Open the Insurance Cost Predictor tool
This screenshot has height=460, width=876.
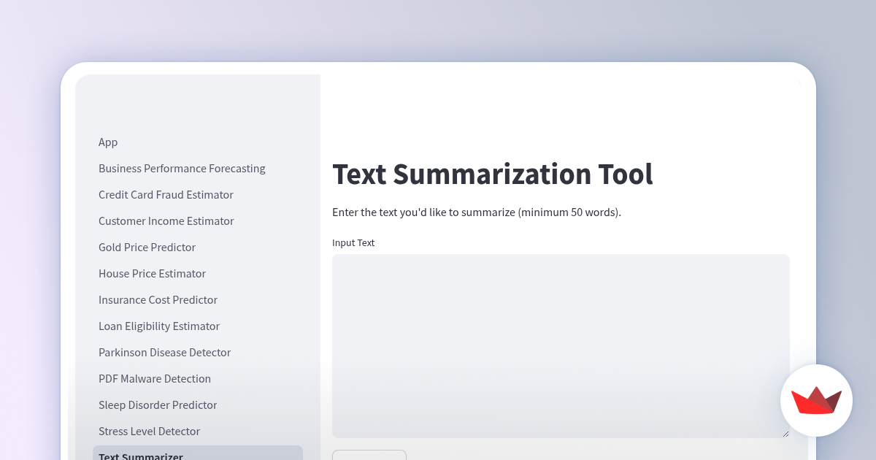[x=158, y=299]
